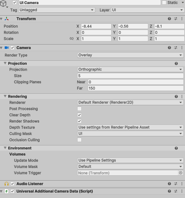
Task: Click the Audio Listener headphones icon
Action: (7, 184)
